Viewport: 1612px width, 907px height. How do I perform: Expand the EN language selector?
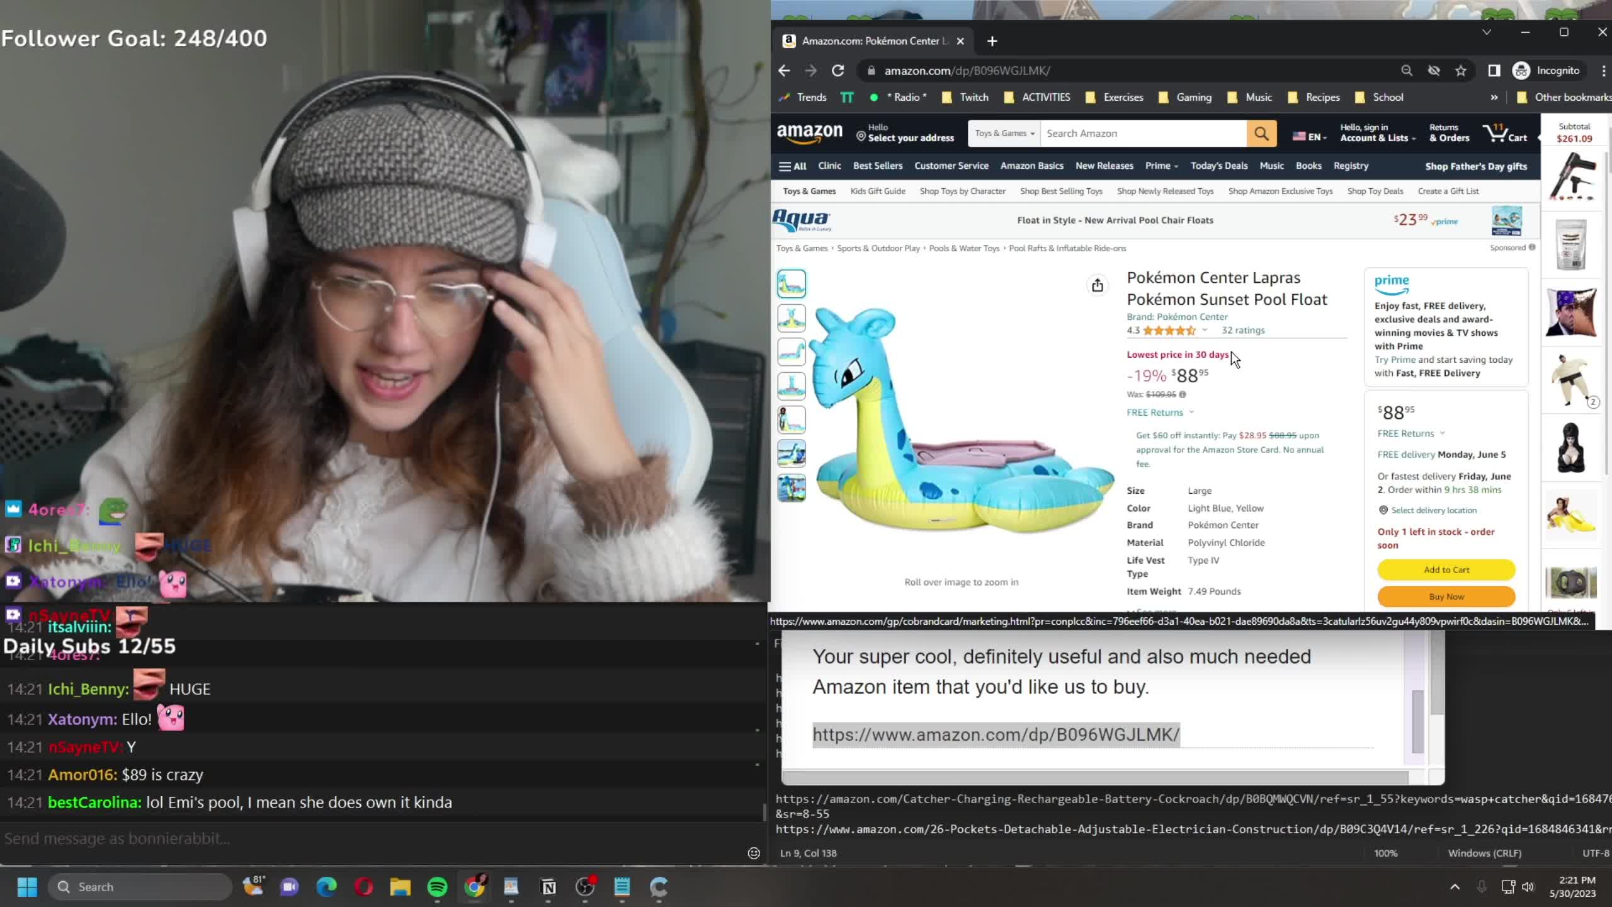(x=1310, y=137)
